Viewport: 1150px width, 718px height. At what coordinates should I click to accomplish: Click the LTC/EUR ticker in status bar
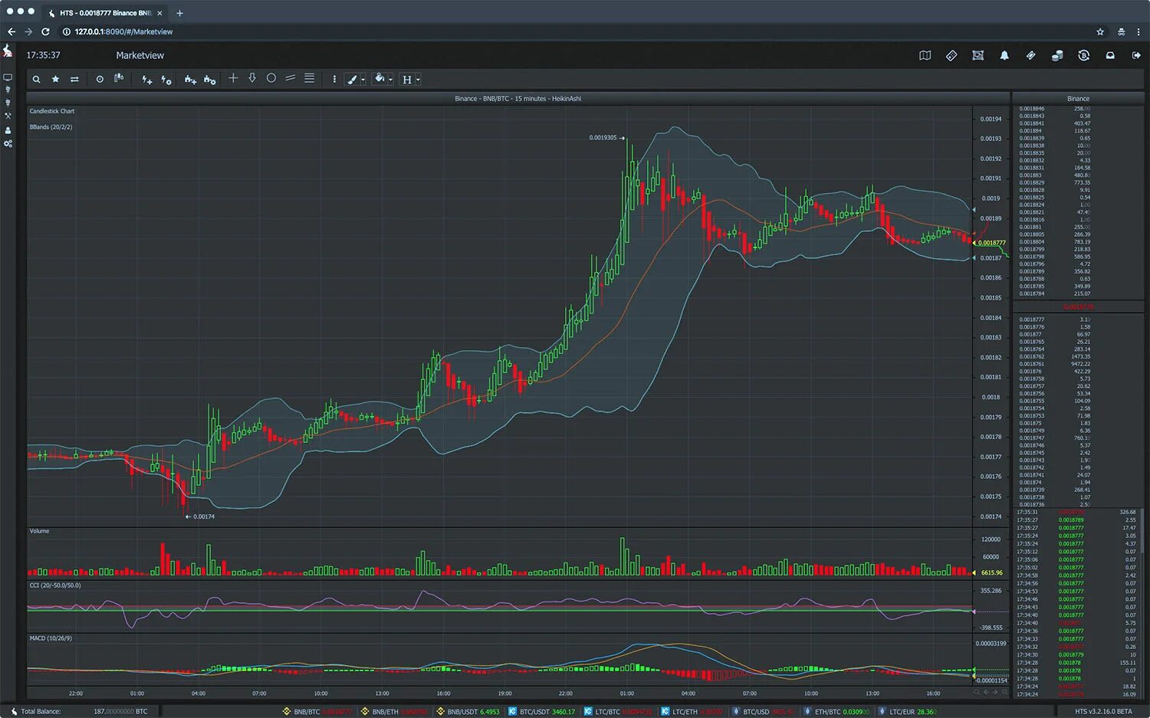point(907,712)
